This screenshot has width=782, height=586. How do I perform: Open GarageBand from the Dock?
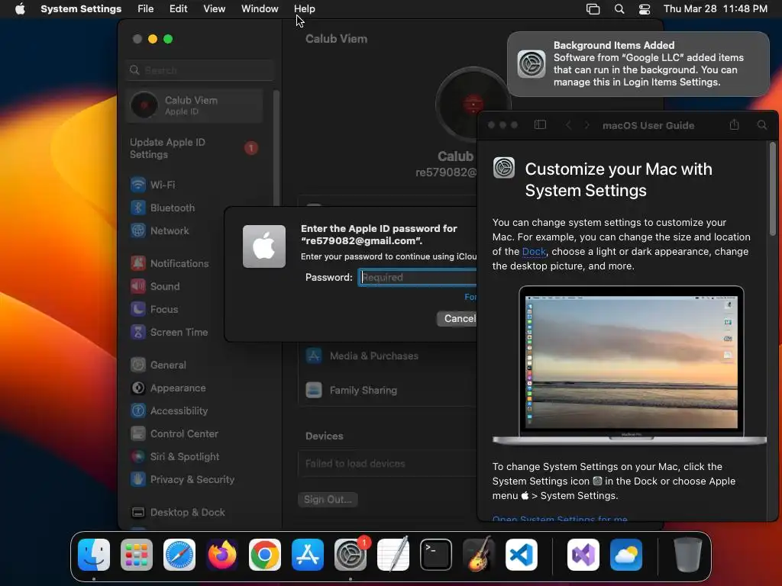click(x=479, y=554)
